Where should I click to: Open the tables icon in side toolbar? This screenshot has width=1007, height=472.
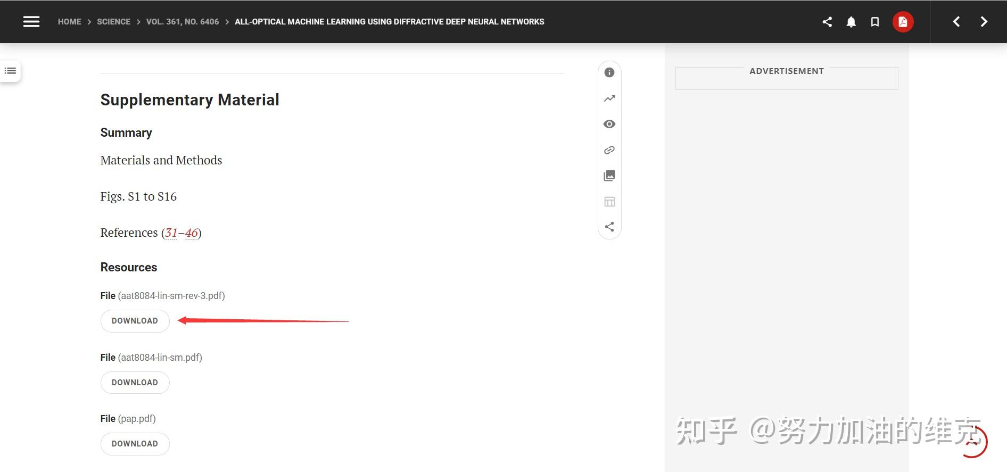(609, 202)
